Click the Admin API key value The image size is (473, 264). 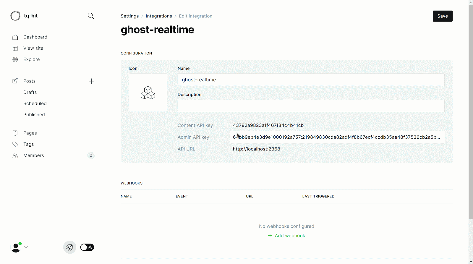[x=336, y=137]
